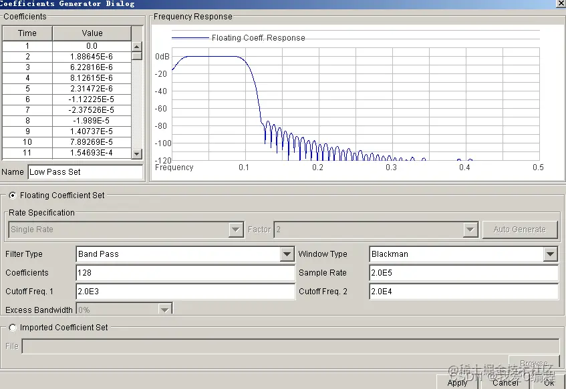Select the cell with value 0.0 in row 1
The image size is (566, 389).
[92, 46]
